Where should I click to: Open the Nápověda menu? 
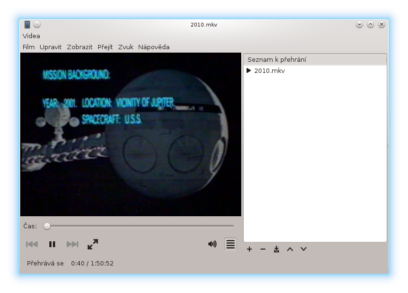pos(154,47)
